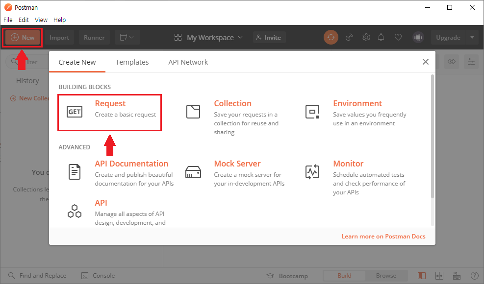484x284 pixels.
Task: Close the Create New dialog
Action: [425, 62]
